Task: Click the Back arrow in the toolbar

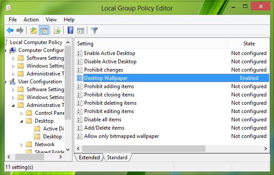Action: tap(10, 30)
